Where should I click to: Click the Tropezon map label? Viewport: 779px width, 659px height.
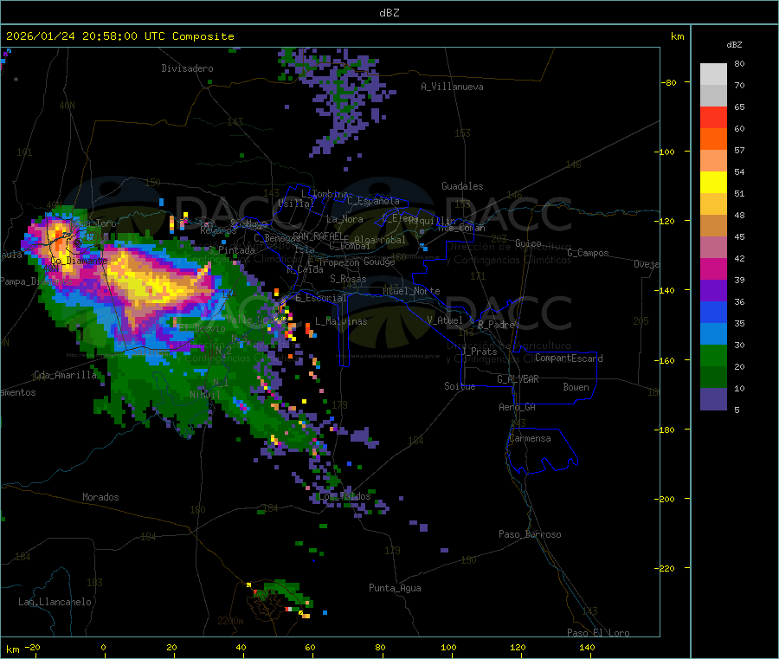[339, 262]
